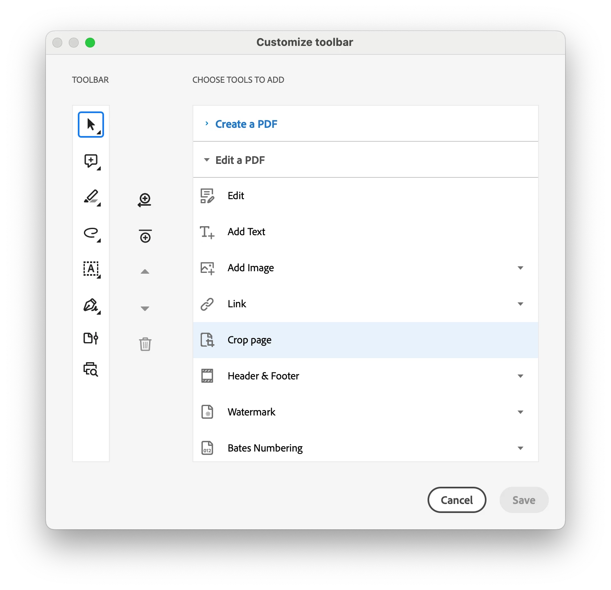The image size is (611, 590).
Task: Click the Add Text tool icon
Action: (x=207, y=232)
